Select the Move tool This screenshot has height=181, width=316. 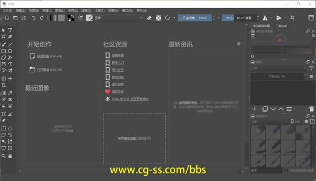tap(10, 79)
